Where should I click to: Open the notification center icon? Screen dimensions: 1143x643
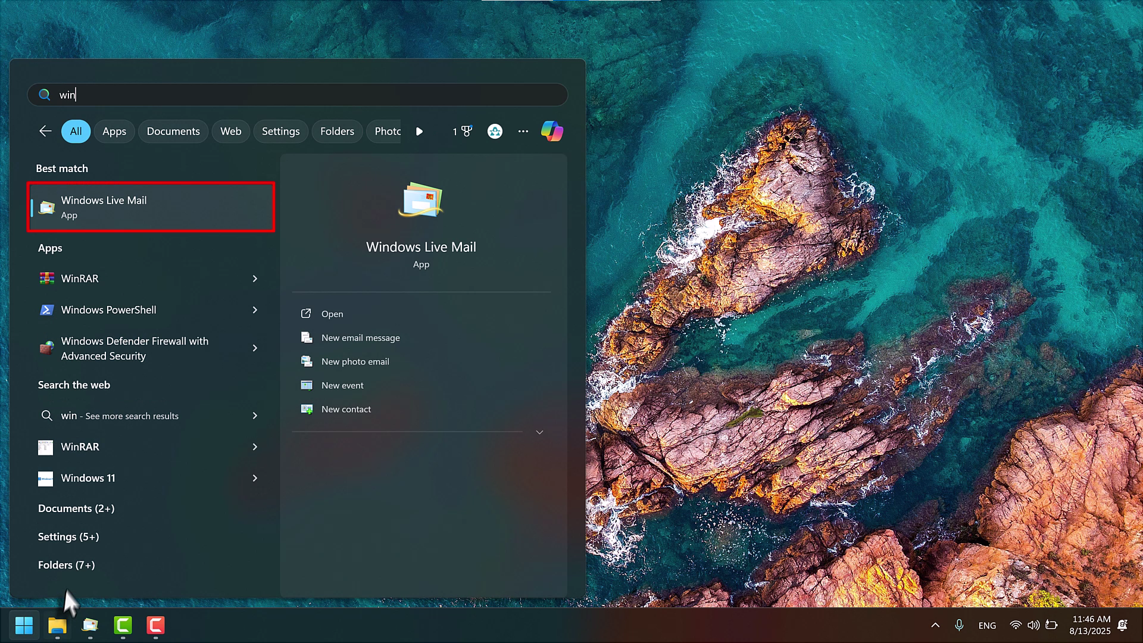[1122, 625]
